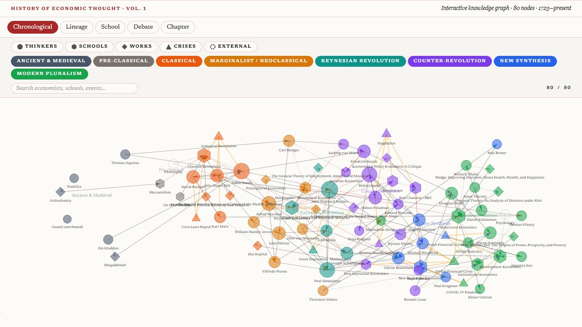Toggle the Pre-Classical era chip
The image size is (582, 327).
click(124, 61)
